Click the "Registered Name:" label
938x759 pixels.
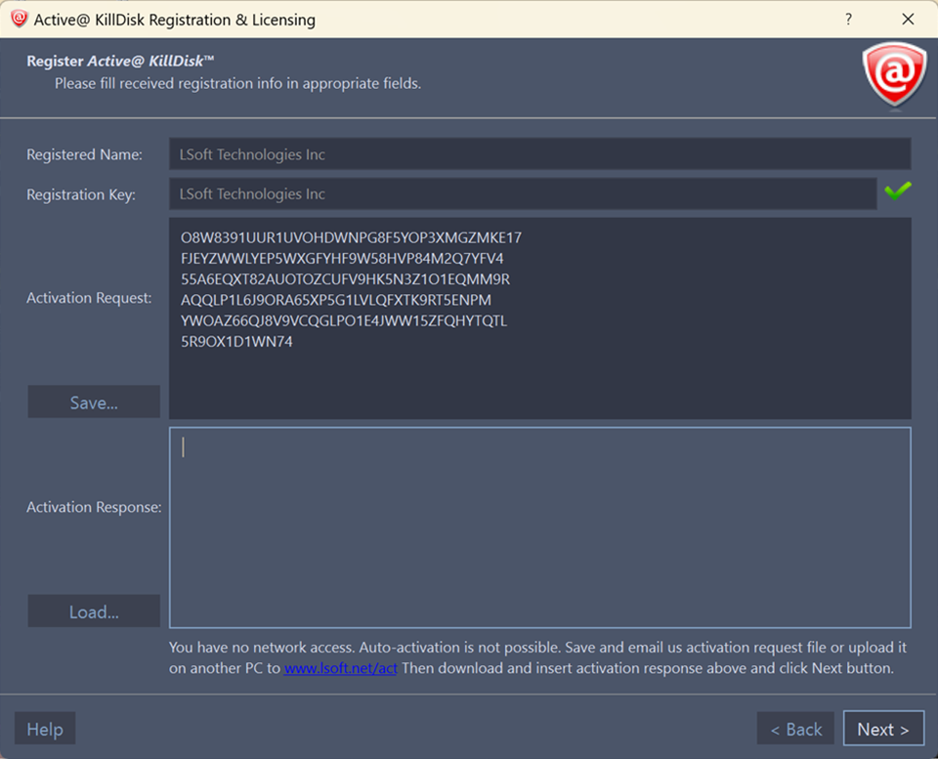coord(84,154)
